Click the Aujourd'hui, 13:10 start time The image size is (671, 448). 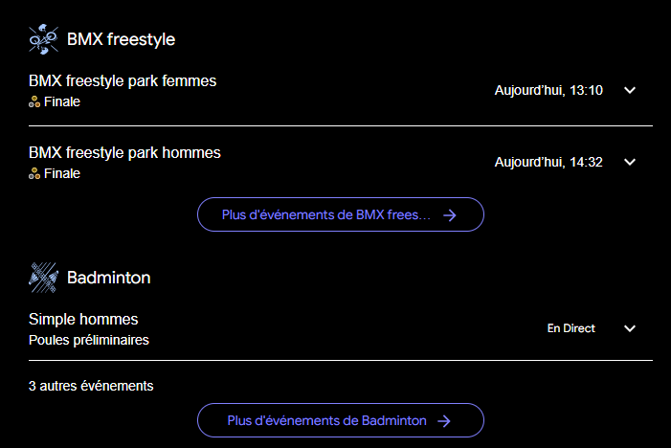[548, 91]
